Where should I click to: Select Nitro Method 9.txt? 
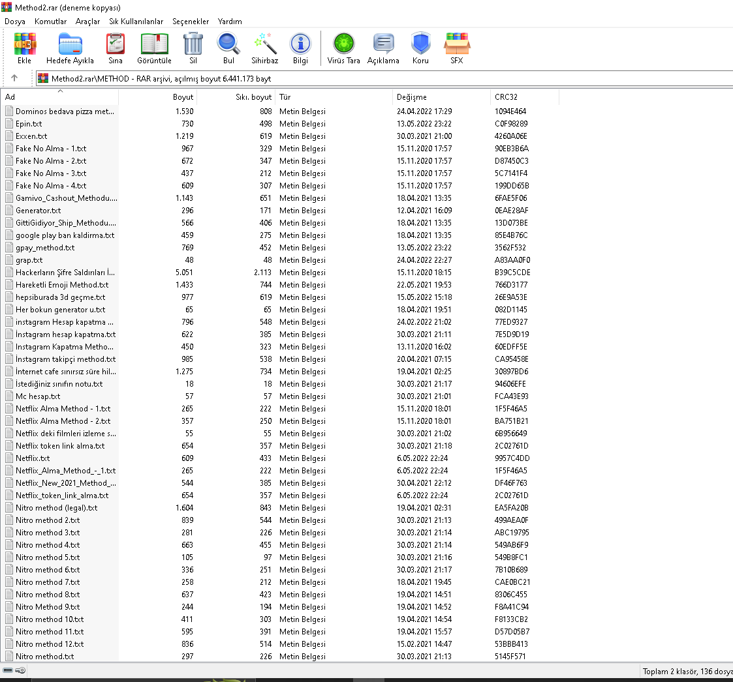tap(48, 607)
